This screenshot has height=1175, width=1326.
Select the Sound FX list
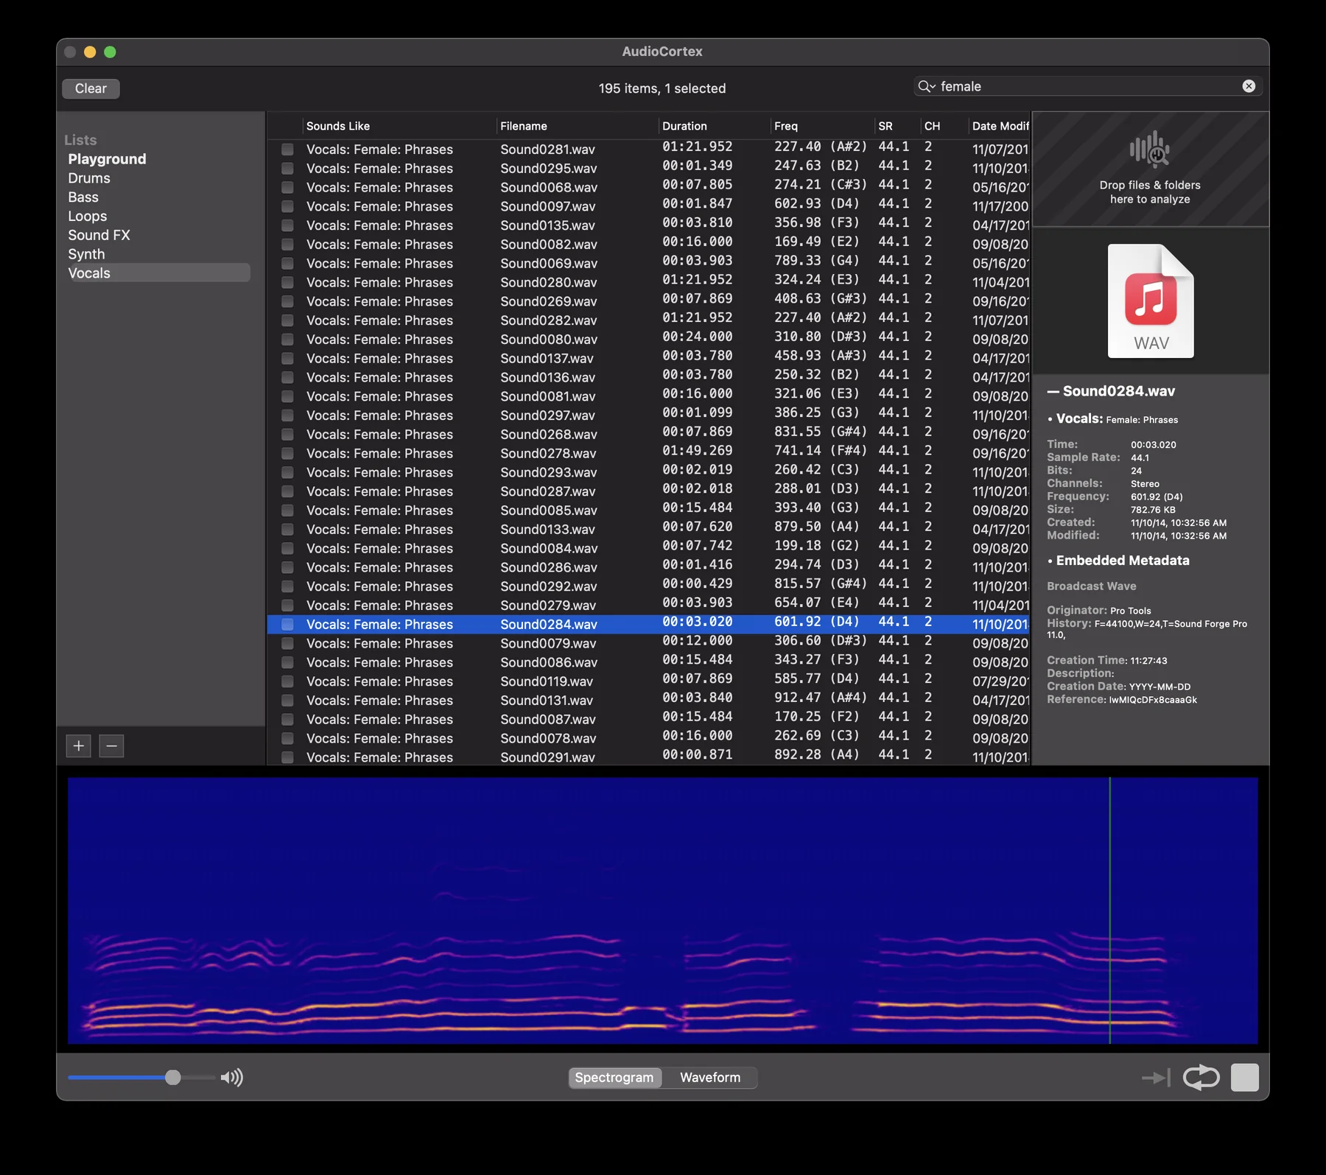[x=99, y=235]
